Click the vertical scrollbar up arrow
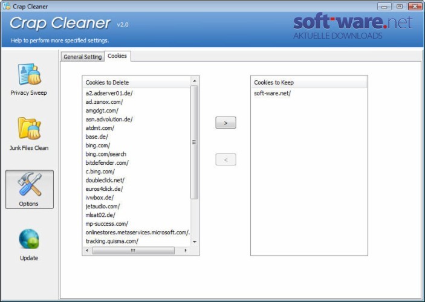Screen dimensions: 425x302 [194, 81]
